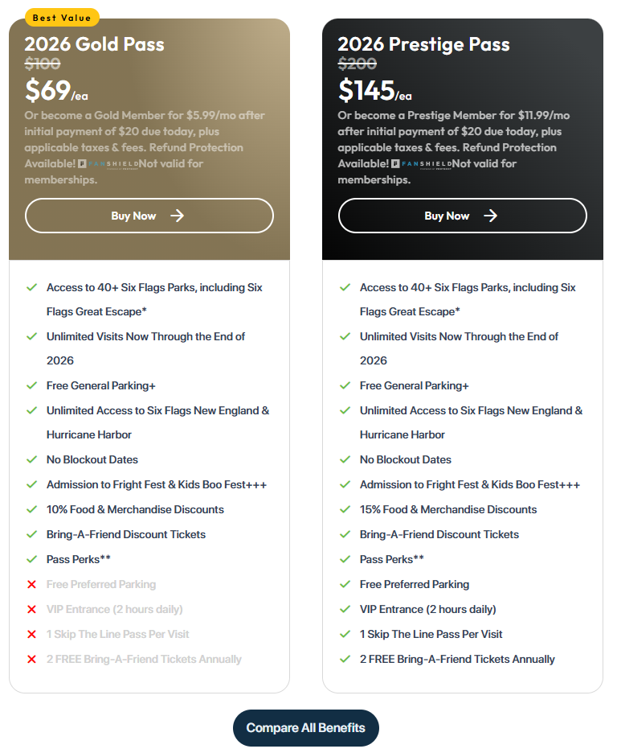Click red X by Gold Skip The Line Pass
The width and height of the screenshot is (617, 753).
pyautogui.click(x=32, y=635)
